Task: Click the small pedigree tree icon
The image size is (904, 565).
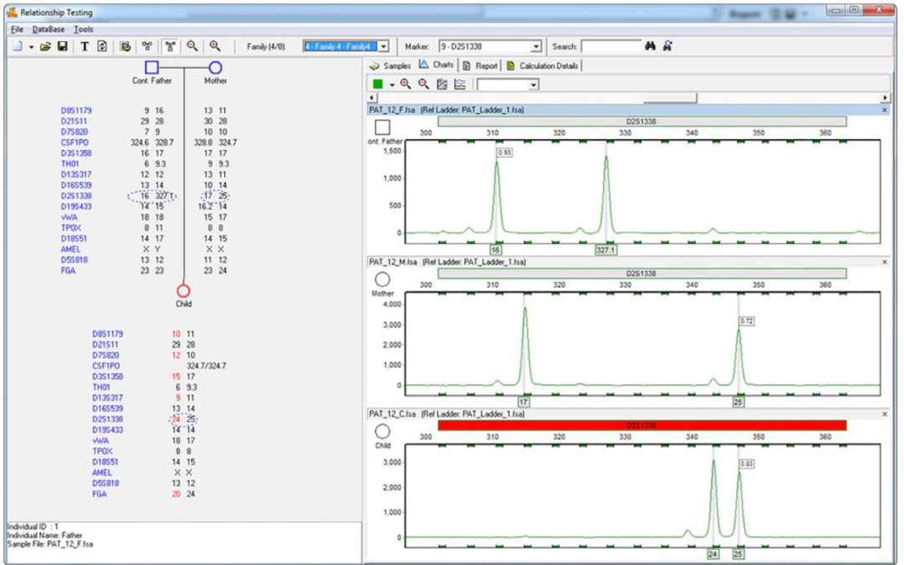Action: 147,46
